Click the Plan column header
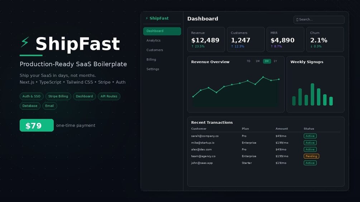Screen dimensions: 360x202 pyautogui.click(x=245, y=129)
